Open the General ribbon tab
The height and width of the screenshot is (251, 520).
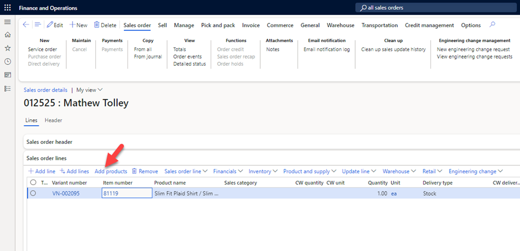pos(310,25)
